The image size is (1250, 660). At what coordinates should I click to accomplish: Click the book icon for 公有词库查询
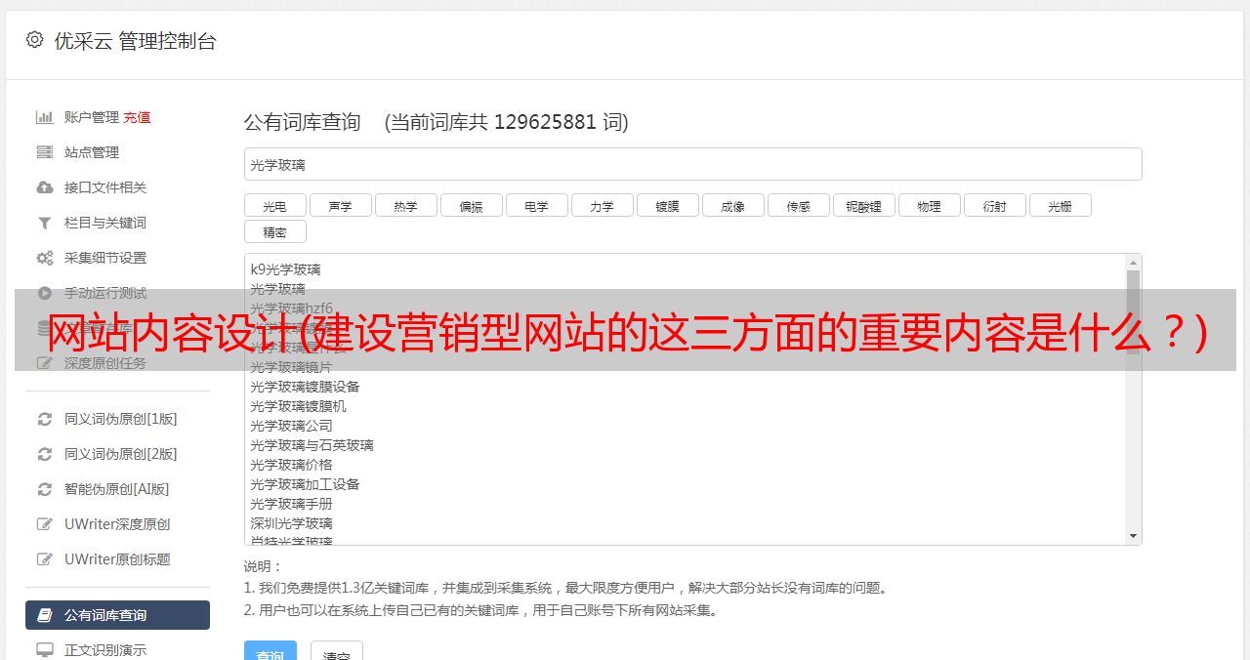coord(45,615)
